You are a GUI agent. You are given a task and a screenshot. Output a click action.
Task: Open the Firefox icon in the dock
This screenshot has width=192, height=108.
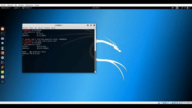click(2, 29)
